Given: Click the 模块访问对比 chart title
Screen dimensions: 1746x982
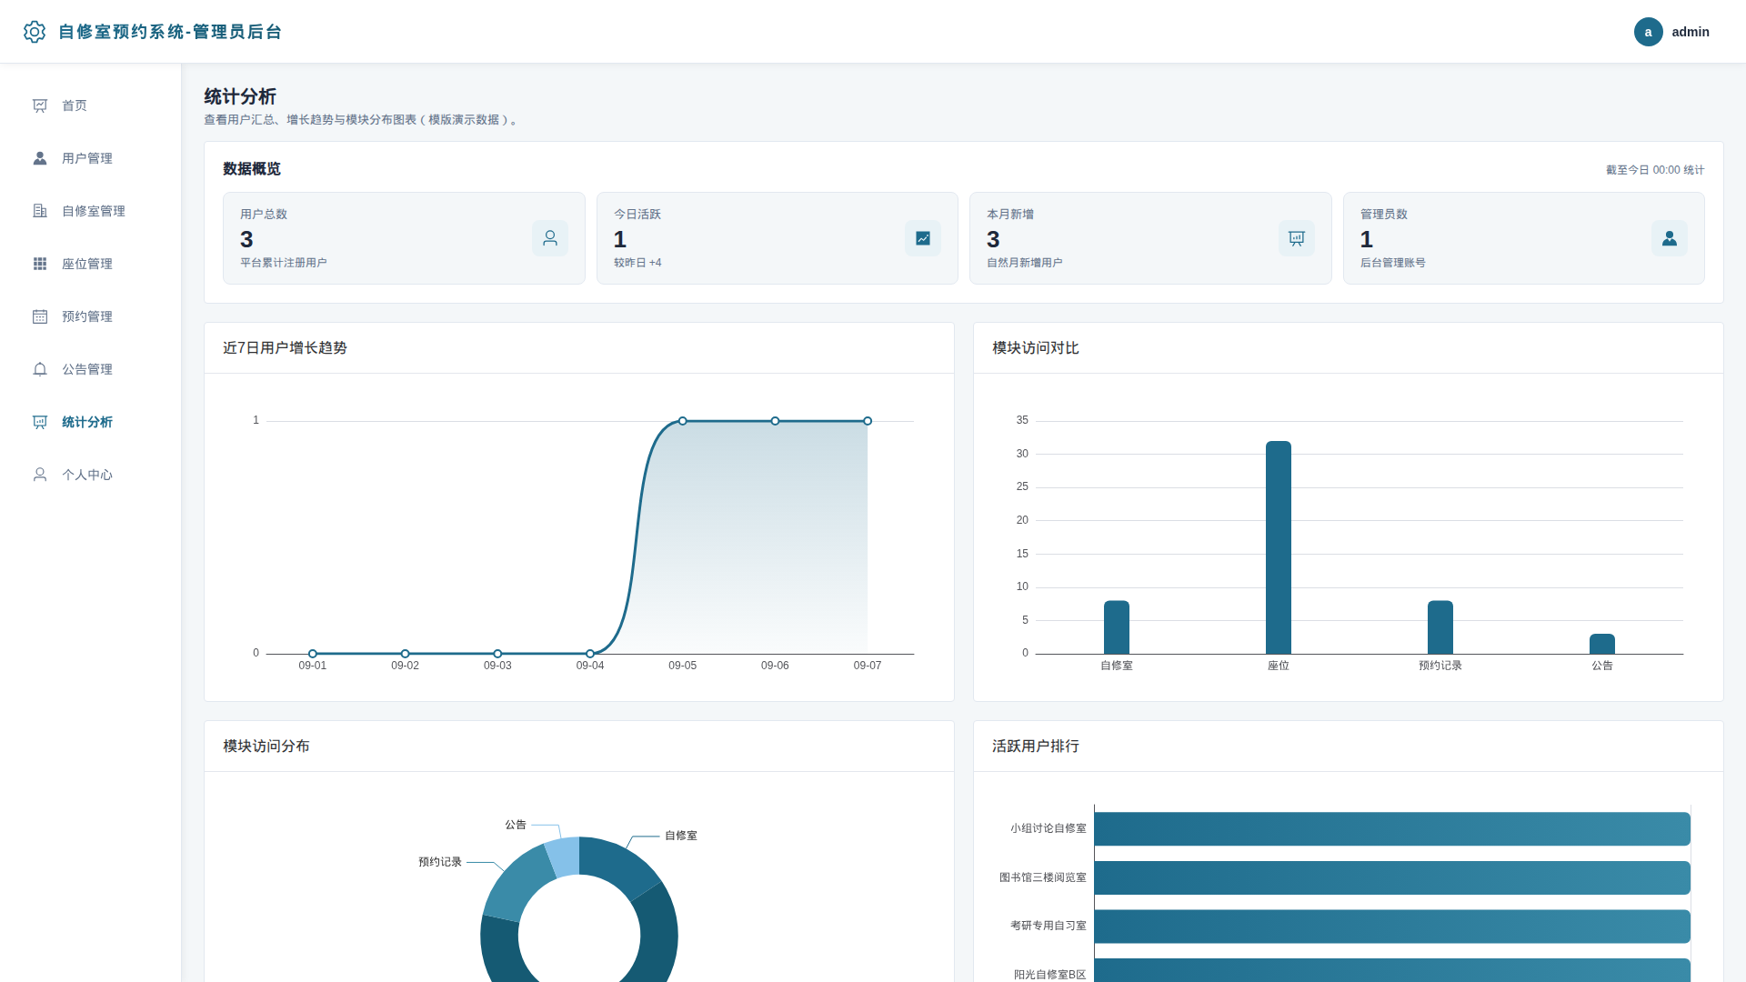Looking at the screenshot, I should [x=1036, y=348].
